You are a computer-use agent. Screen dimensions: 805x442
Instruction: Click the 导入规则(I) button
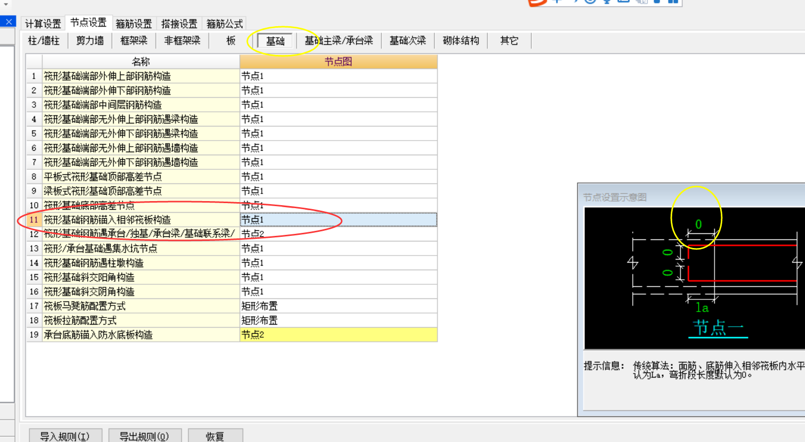[65, 436]
